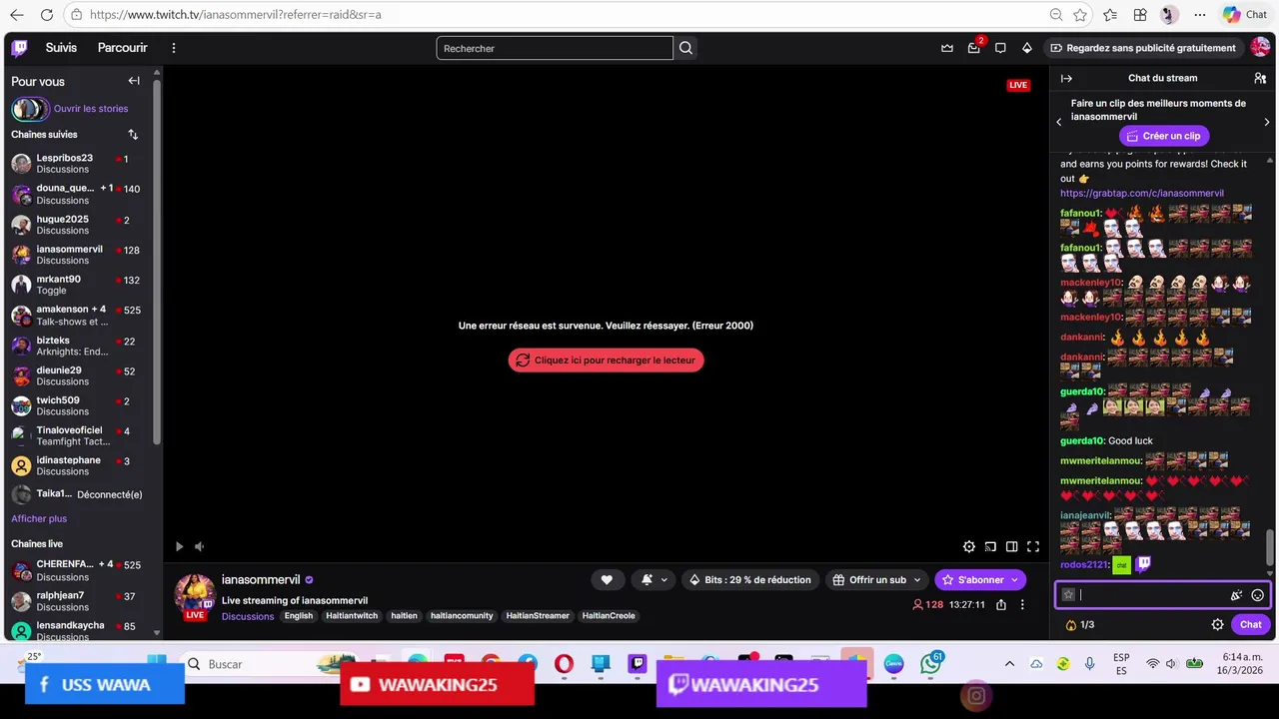Open user profile avatar menu
The width and height of the screenshot is (1279, 719).
[1260, 47]
